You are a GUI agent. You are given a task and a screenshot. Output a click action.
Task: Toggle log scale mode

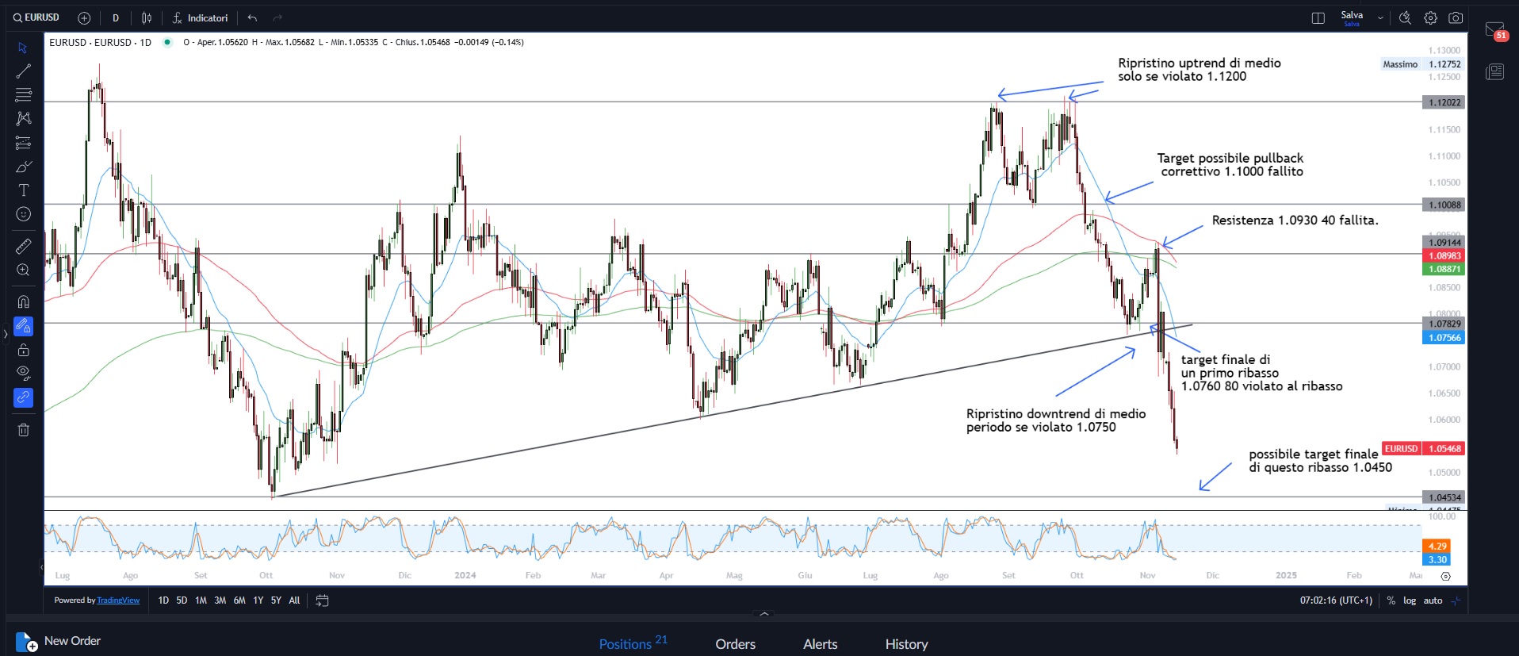(x=1410, y=600)
